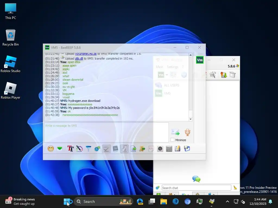Click the 5.8.6 version label
This screenshot has width=278, height=208.
click(231, 66)
